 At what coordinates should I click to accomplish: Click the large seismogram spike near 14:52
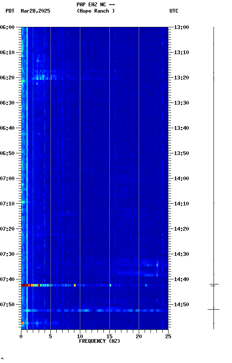click(x=214, y=309)
